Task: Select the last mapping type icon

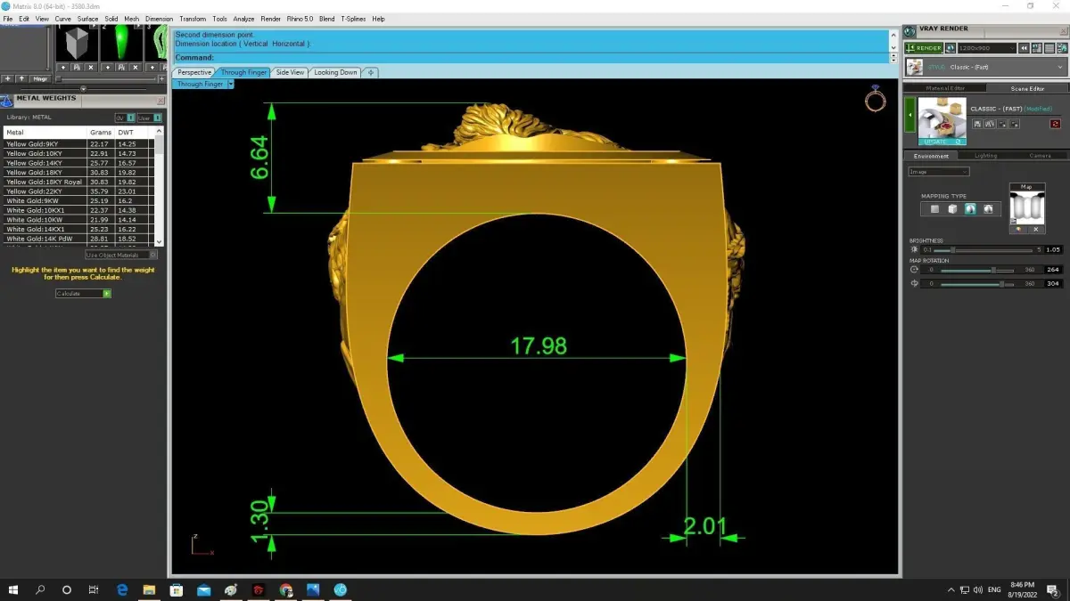Action: 988,209
